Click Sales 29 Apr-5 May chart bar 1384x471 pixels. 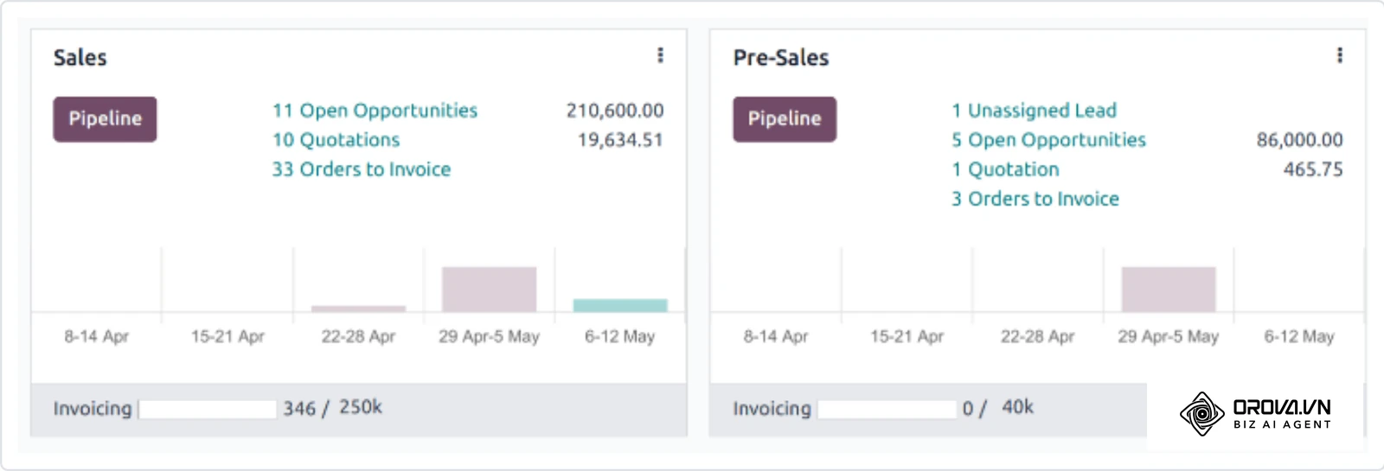[x=490, y=290]
